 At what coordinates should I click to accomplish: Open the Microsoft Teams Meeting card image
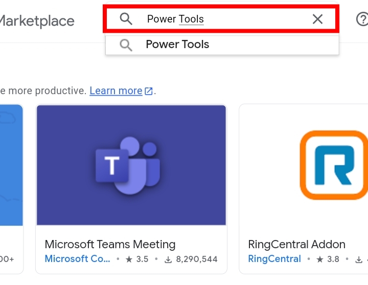(131, 165)
